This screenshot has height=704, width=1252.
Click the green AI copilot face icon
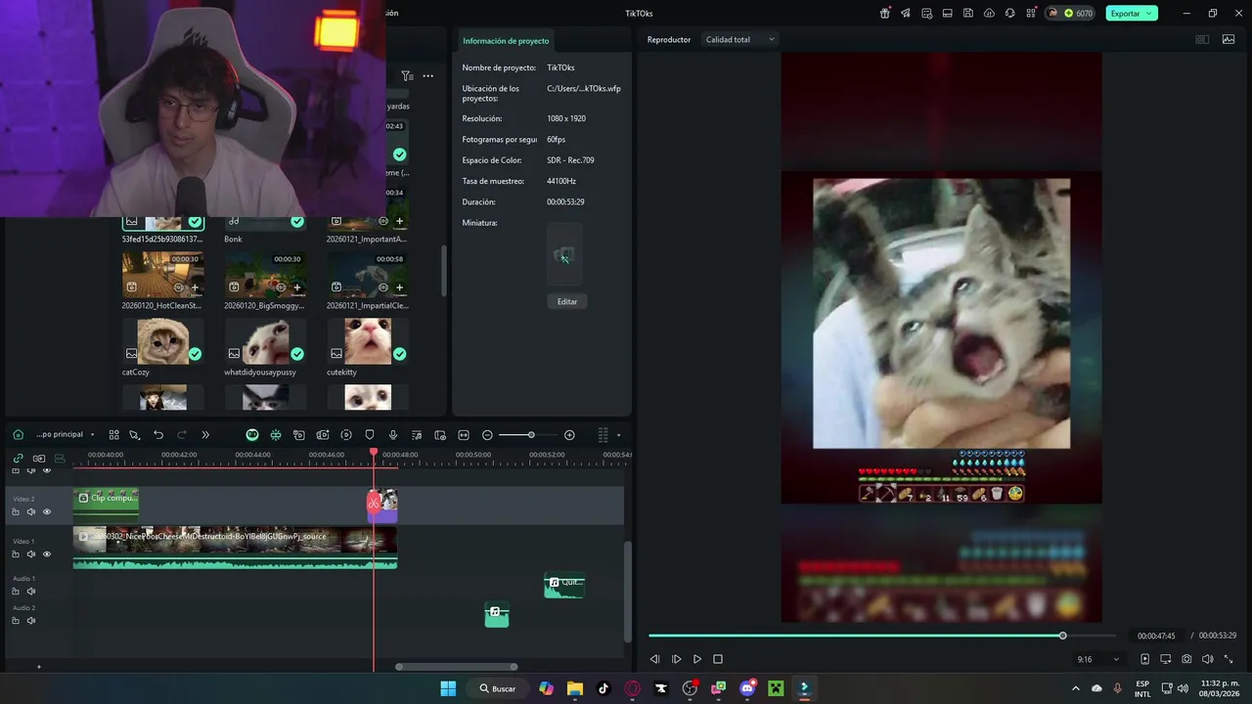pos(252,435)
